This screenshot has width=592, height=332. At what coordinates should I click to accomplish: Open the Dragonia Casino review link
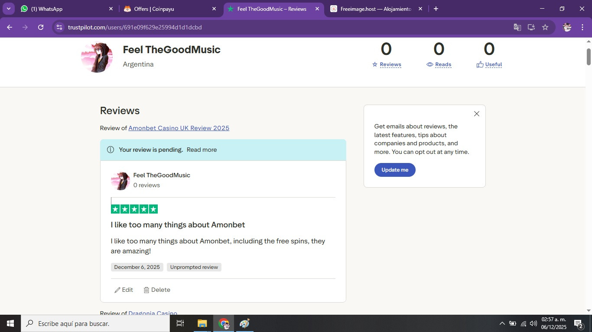pos(153,313)
